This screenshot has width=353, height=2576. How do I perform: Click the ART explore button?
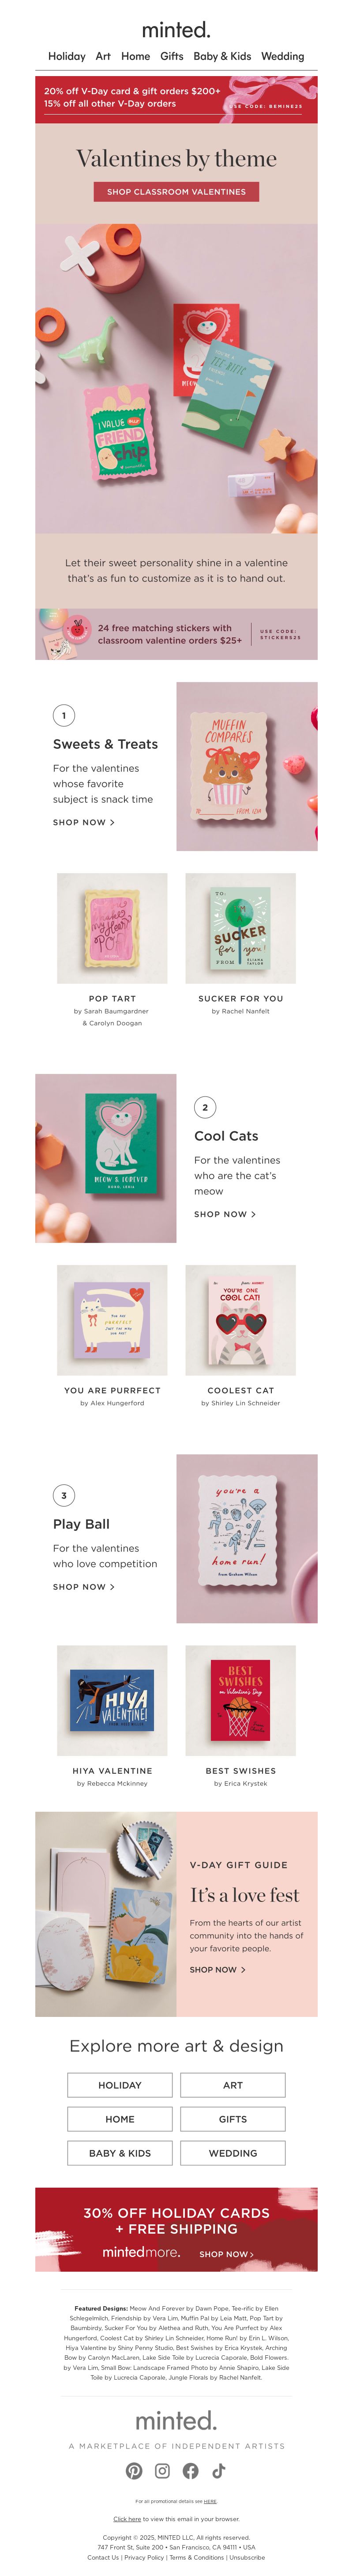(233, 2084)
